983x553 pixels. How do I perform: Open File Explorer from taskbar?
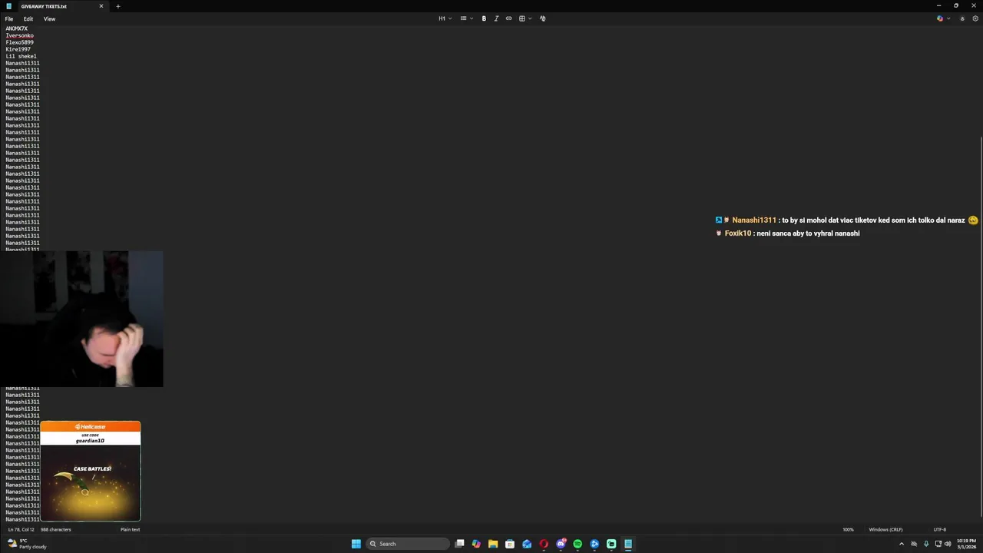pos(493,544)
